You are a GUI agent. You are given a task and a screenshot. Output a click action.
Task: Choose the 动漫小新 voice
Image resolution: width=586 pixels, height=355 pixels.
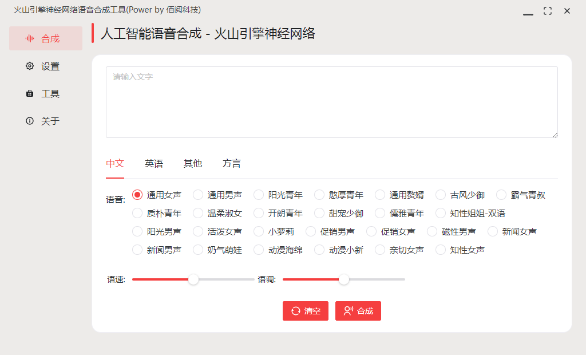point(319,250)
